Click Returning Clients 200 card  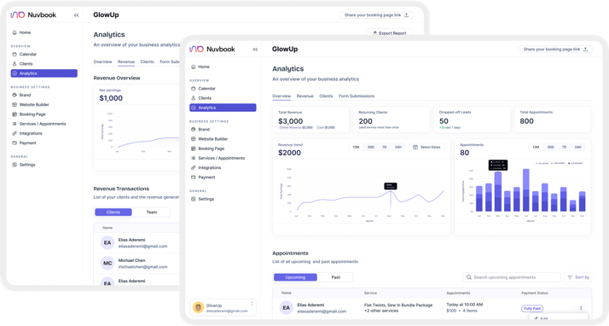click(x=391, y=119)
